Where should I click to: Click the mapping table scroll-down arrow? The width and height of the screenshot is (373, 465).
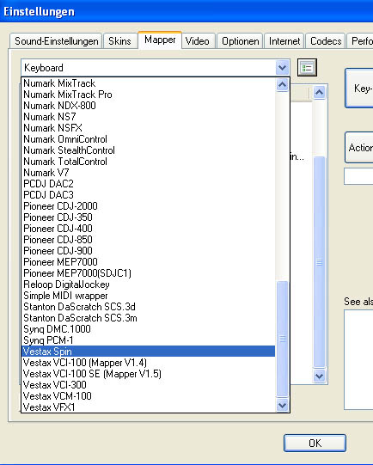point(320,376)
